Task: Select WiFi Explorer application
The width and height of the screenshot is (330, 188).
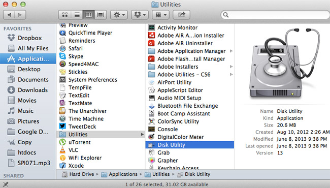Action: tap(101, 158)
